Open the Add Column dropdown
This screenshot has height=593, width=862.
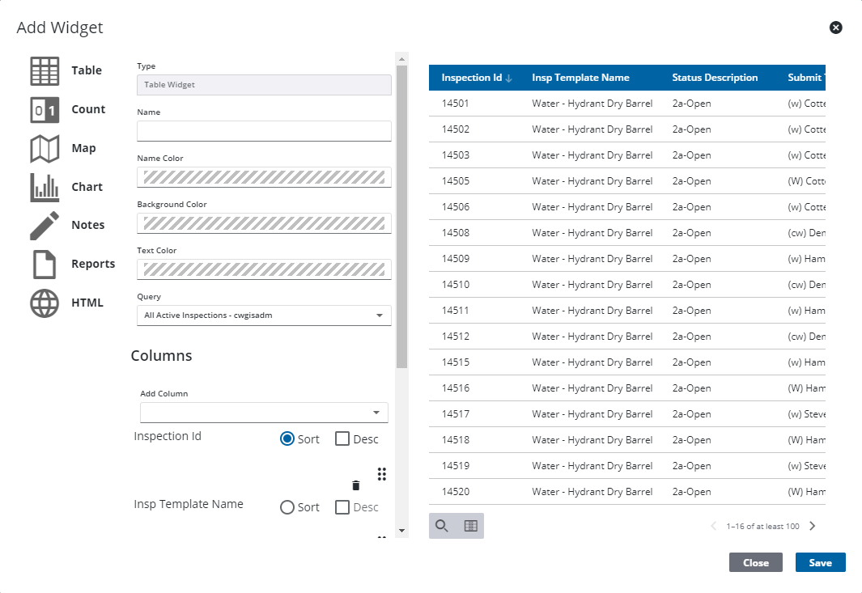tap(264, 413)
